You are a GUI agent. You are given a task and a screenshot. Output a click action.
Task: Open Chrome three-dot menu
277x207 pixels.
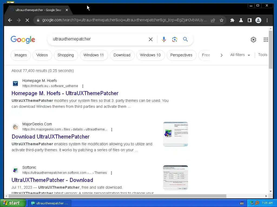267,20
